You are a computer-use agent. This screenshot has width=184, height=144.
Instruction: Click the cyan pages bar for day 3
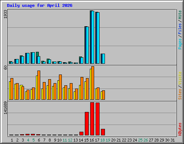pyautogui.click(x=23, y=60)
